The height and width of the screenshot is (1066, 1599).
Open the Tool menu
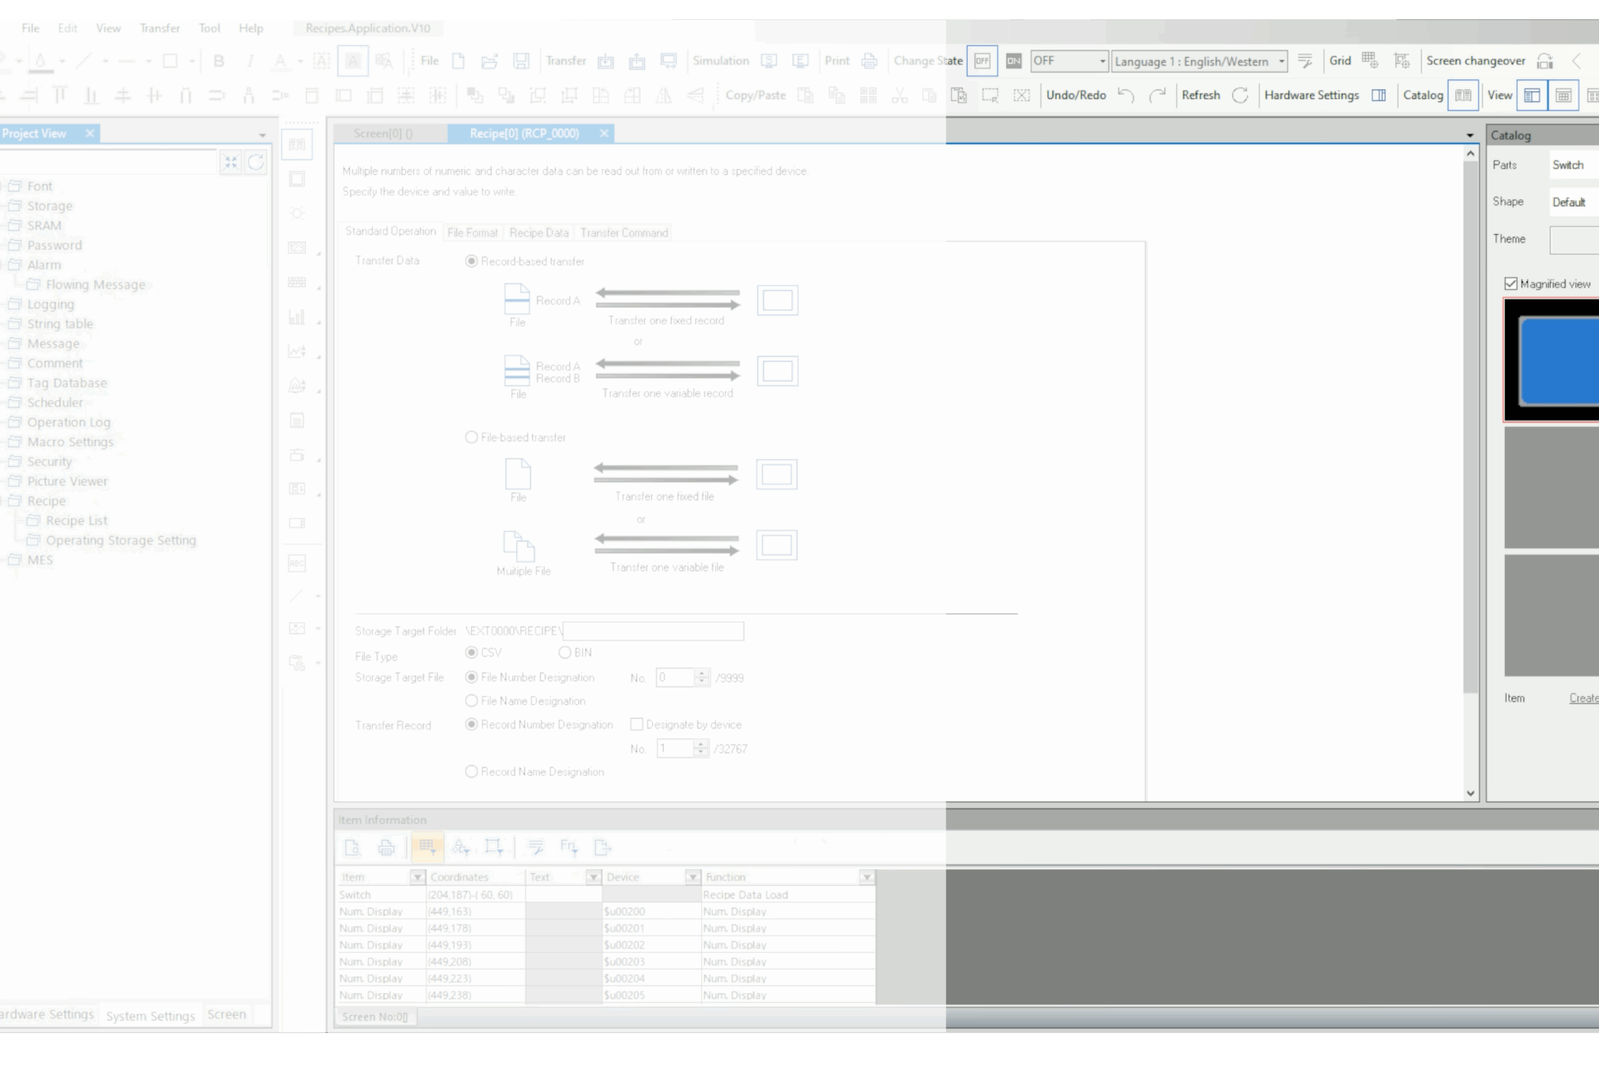(209, 29)
